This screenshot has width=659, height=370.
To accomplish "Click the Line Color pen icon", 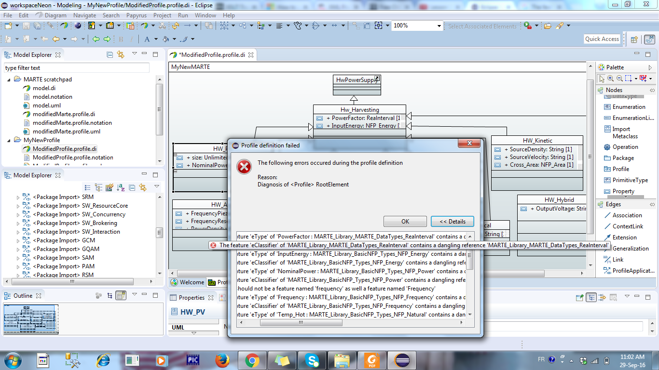I will point(185,39).
